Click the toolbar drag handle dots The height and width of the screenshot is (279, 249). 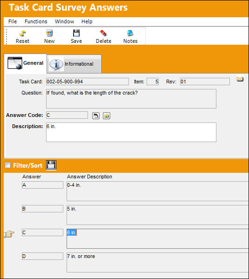point(7,37)
